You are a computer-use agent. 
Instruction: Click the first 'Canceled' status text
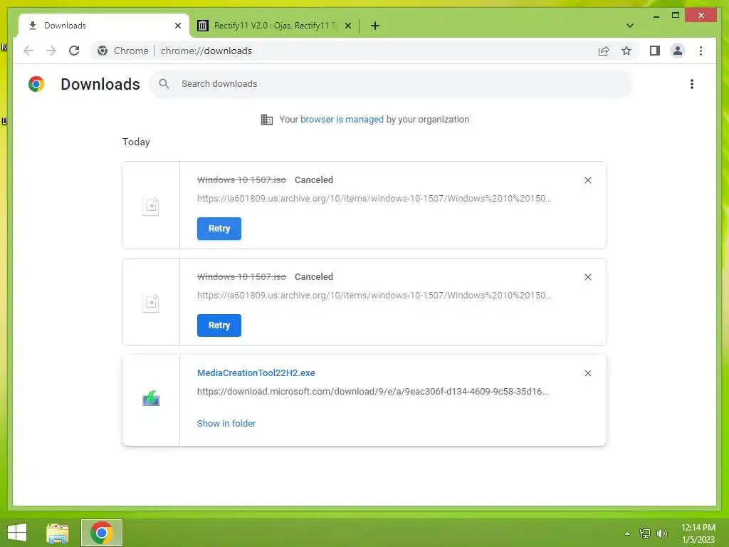(x=314, y=180)
